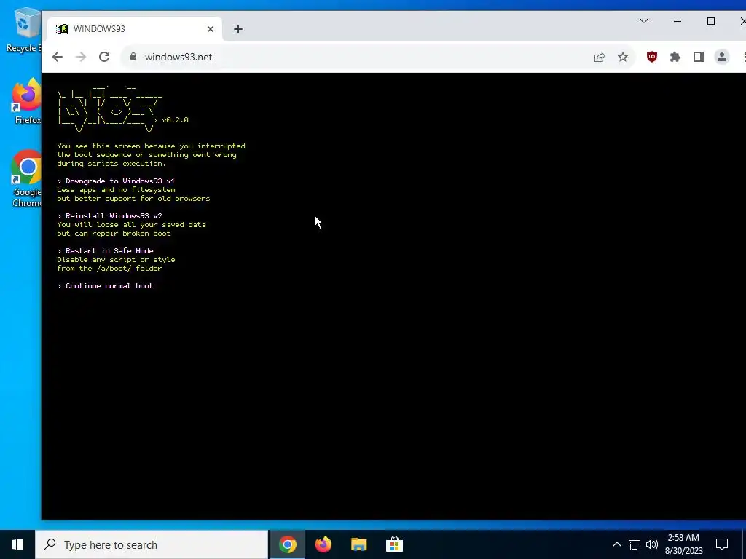Open the uBlock Origin extension

pos(652,57)
